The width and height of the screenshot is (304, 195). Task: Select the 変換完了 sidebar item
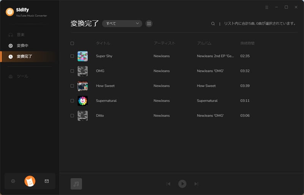[28, 57]
